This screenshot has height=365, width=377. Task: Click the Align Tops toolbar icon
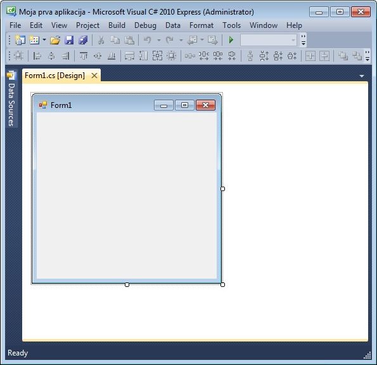click(x=84, y=56)
